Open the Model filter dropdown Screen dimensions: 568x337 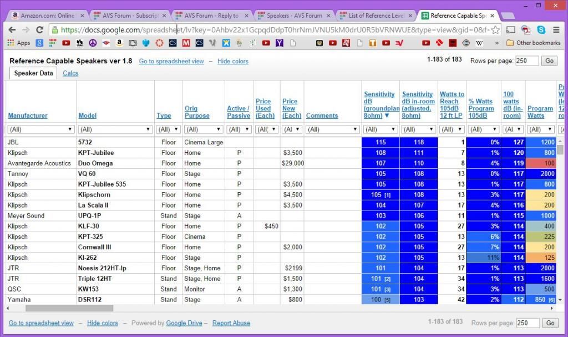pyautogui.click(x=115, y=129)
